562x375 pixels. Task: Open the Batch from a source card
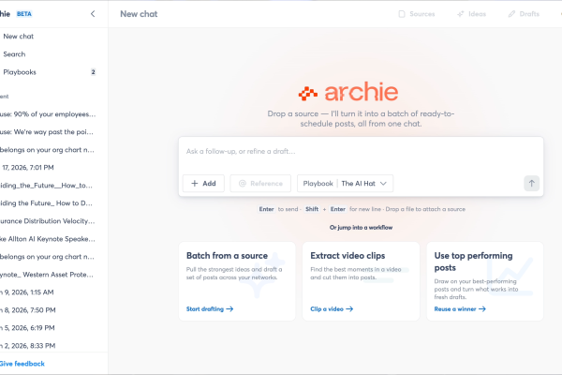(x=237, y=281)
